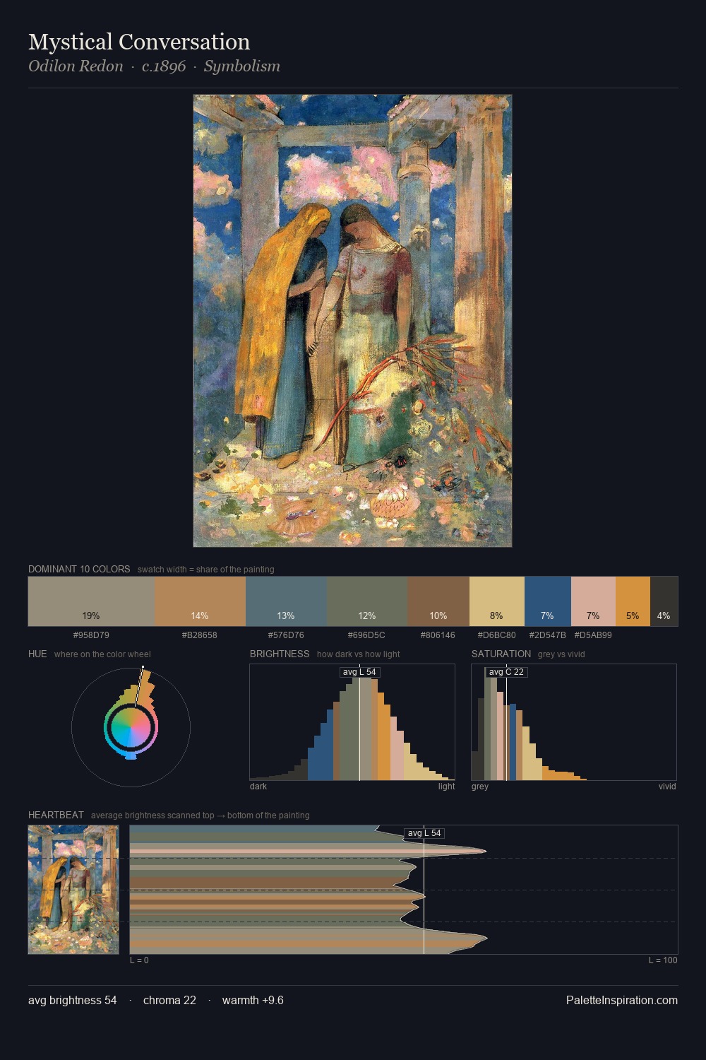Click the #576D76 13% color swatch

[286, 601]
